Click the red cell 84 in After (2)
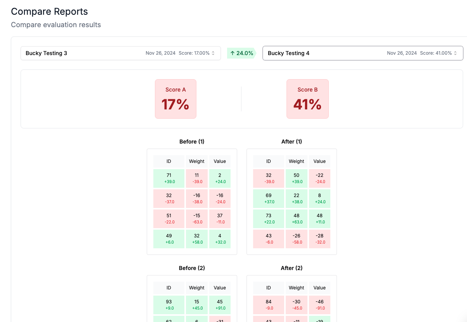Screen dimensions: 467x322 tap(268, 305)
